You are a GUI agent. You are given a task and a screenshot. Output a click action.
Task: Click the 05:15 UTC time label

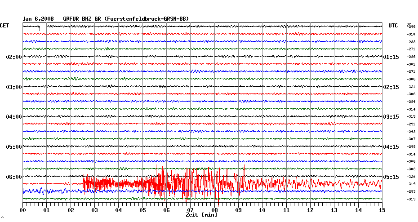click(391, 177)
